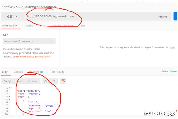Switch to the Authorization tab
The image size is (178, 119).
click(10, 26)
